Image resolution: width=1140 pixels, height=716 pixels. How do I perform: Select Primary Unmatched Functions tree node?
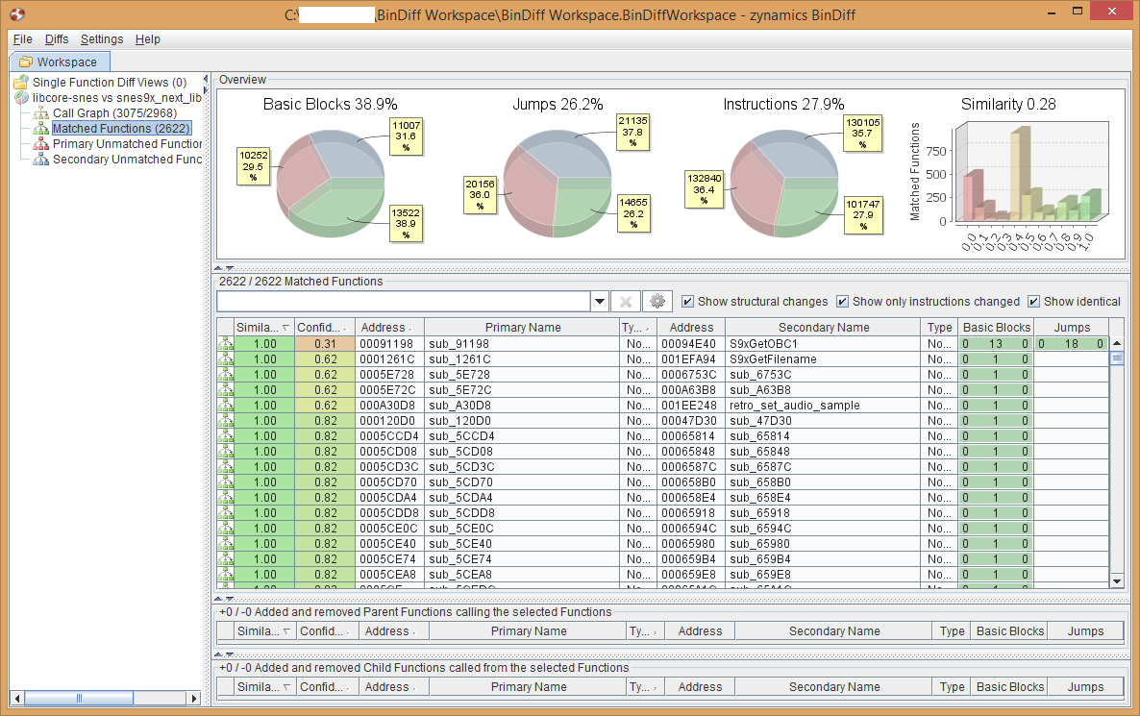click(x=127, y=144)
